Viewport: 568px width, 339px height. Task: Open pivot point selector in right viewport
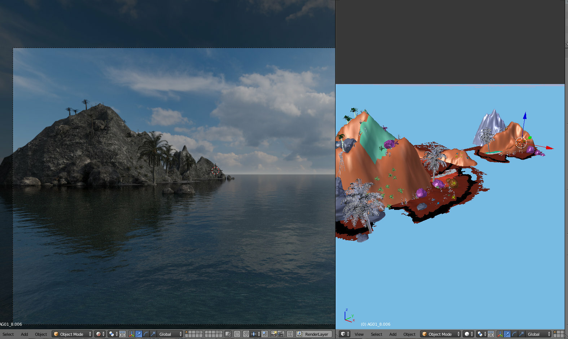pos(482,334)
